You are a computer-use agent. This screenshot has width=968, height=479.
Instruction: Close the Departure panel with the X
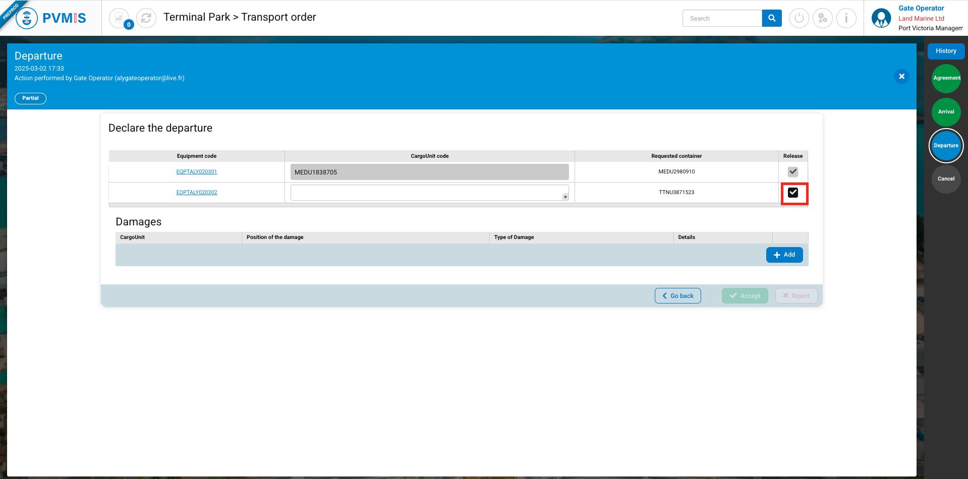(901, 77)
